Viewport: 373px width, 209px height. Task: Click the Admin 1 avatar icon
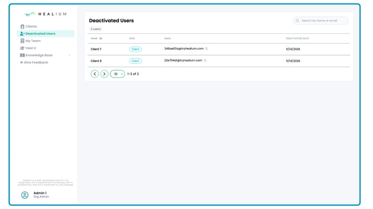24,195
